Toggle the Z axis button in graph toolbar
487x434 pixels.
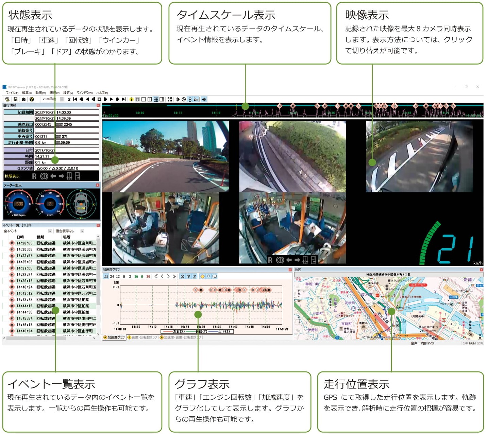[195, 277]
